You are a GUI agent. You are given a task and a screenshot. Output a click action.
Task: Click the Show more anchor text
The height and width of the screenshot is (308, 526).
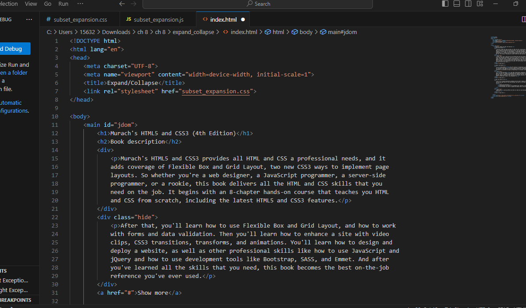pyautogui.click(x=153, y=293)
